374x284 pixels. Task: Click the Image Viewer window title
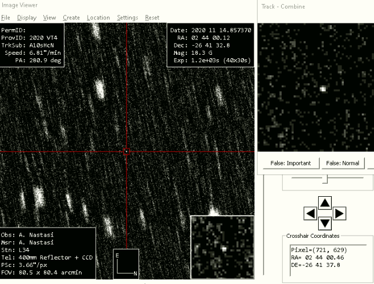tap(19, 5)
